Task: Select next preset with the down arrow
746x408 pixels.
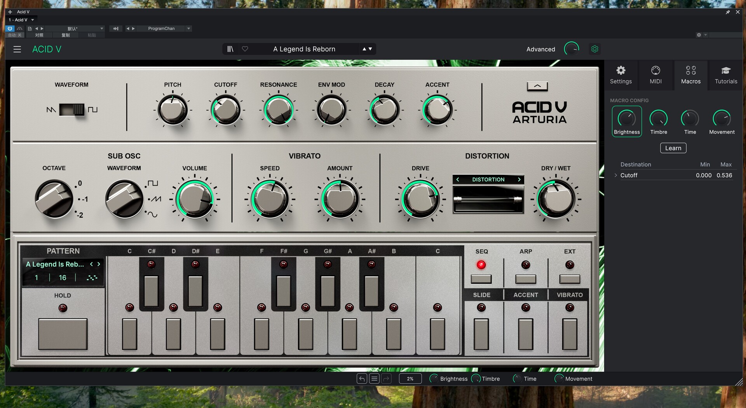Action: [370, 49]
